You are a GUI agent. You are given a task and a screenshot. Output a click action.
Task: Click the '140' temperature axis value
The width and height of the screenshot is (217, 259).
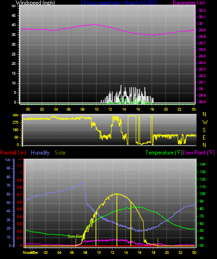coord(203,164)
